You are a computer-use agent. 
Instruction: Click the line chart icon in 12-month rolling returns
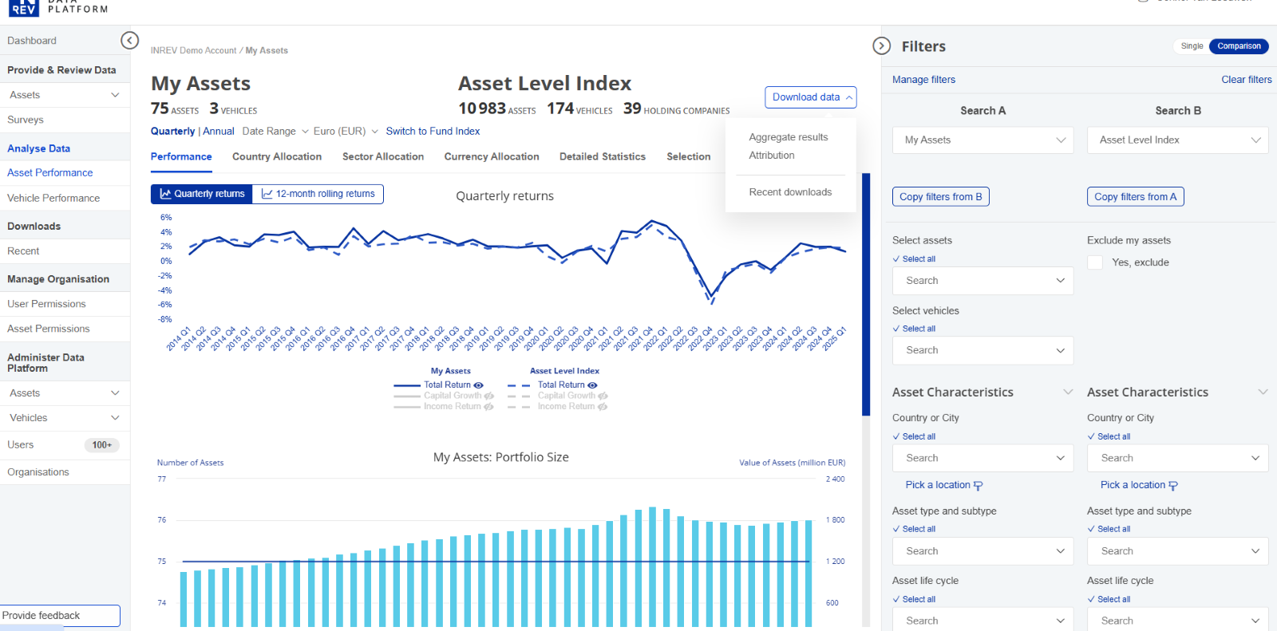(267, 194)
